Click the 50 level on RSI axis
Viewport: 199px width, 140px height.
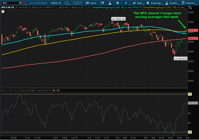tap(189, 113)
